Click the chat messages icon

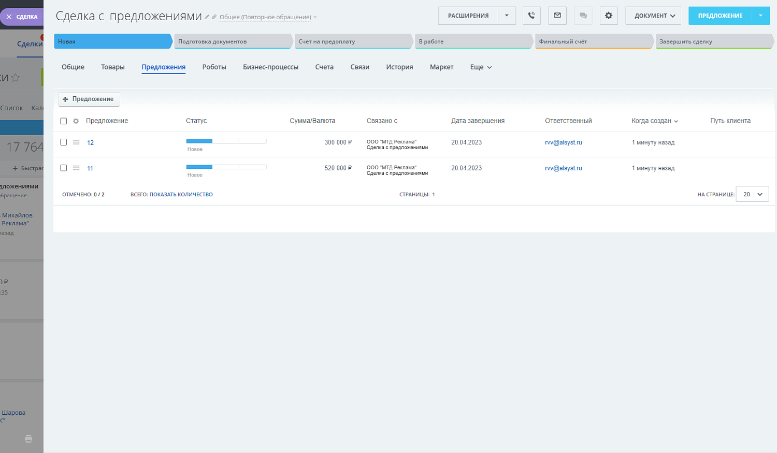point(583,16)
